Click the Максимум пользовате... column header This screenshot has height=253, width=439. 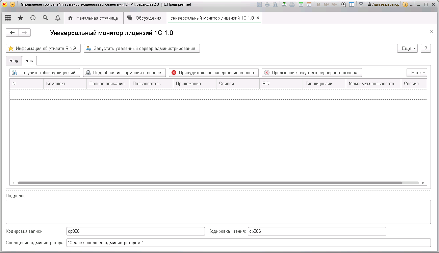coord(373,83)
